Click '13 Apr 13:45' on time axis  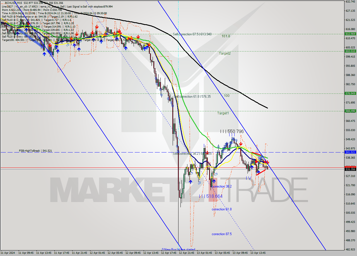[258, 253]
